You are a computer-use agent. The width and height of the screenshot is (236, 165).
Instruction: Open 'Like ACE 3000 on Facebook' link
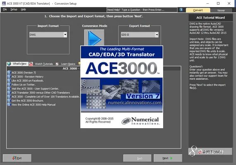pos(28,81)
